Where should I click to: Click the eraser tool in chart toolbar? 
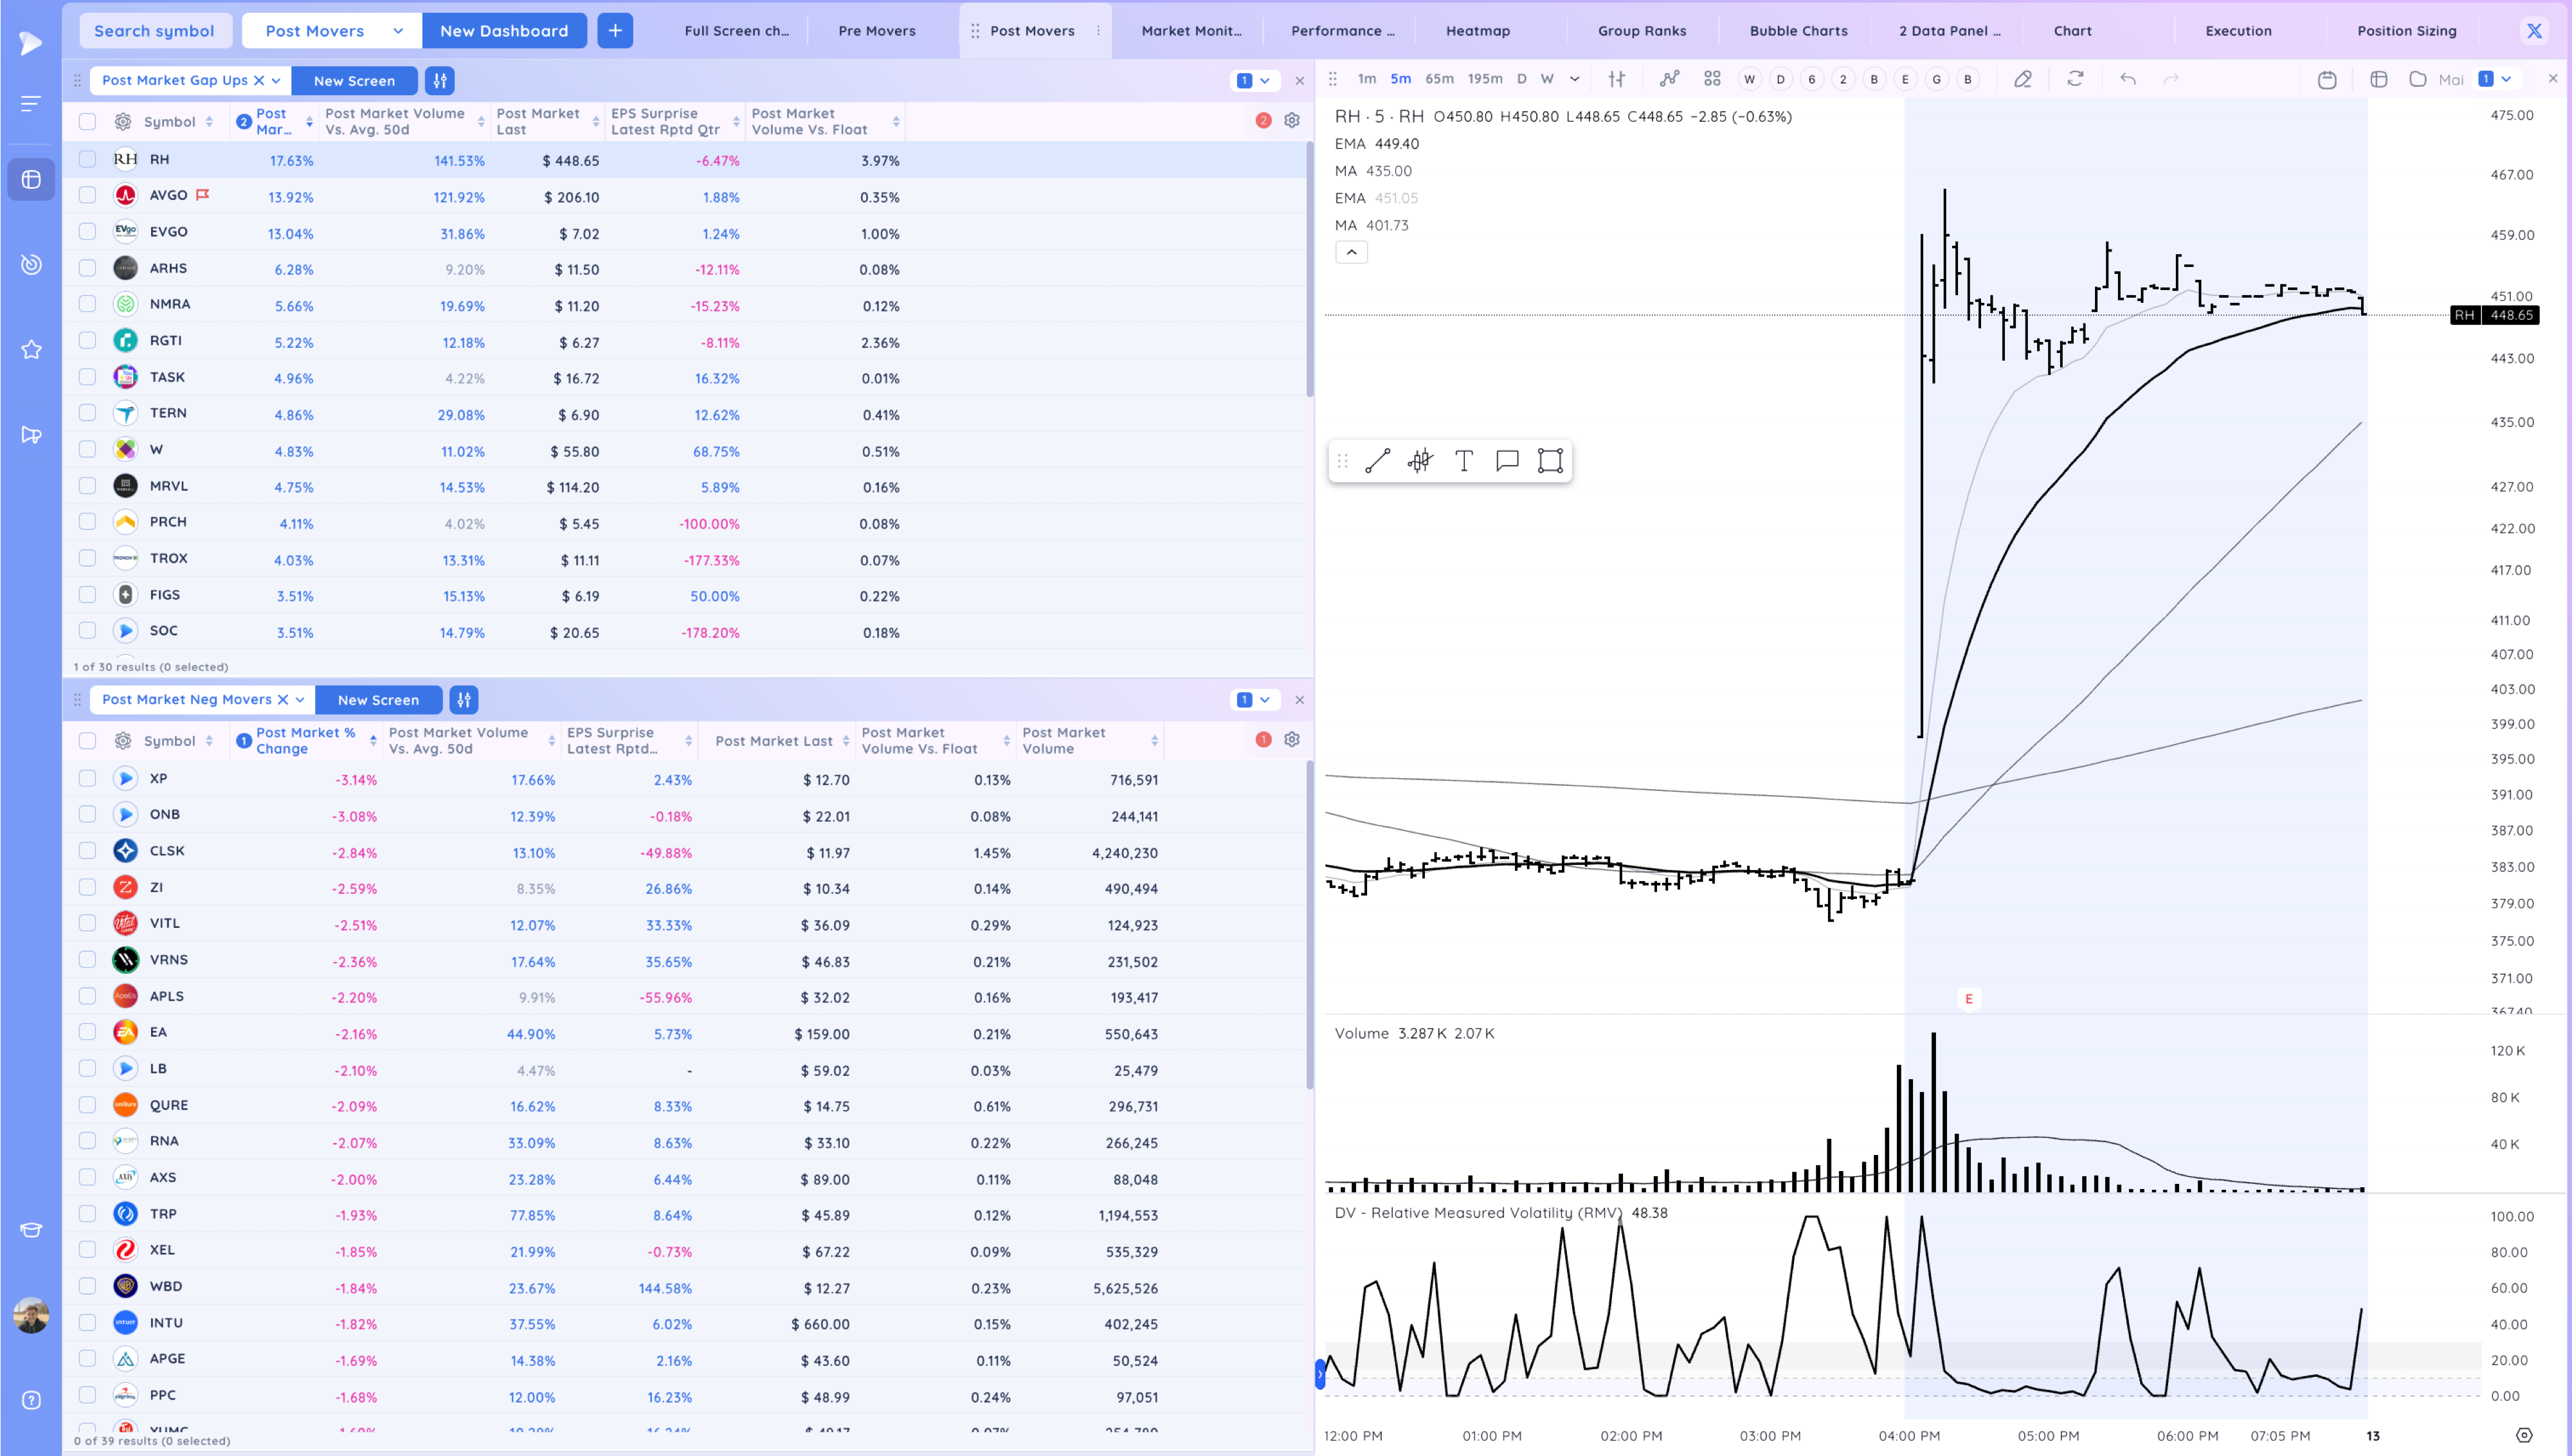(x=2022, y=79)
